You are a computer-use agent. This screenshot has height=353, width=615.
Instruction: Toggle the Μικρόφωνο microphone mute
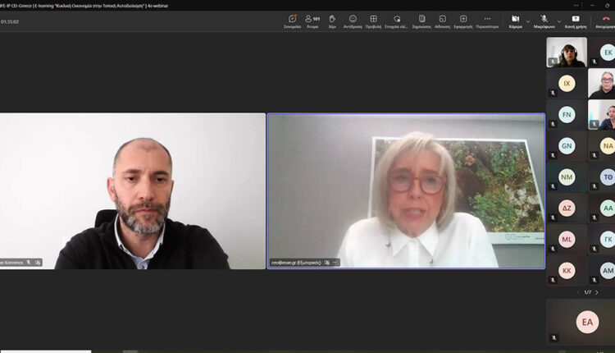click(544, 19)
